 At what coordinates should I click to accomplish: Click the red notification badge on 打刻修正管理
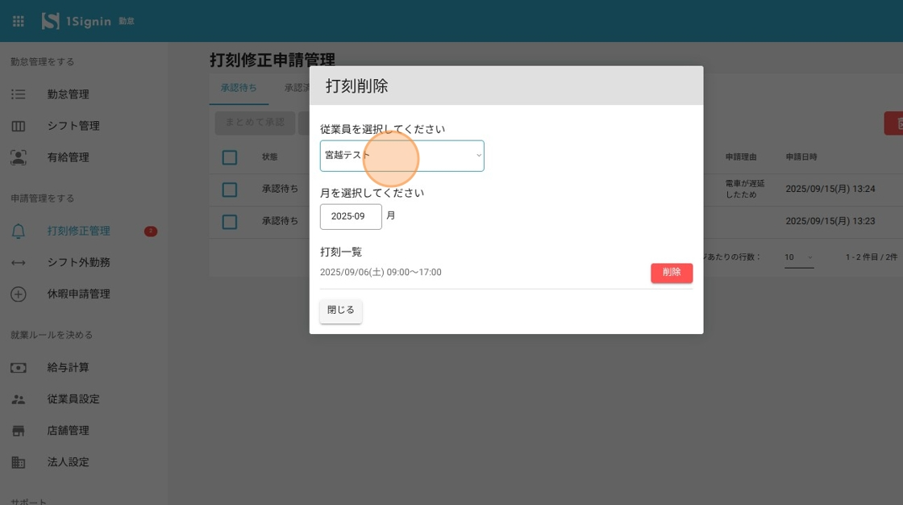click(151, 232)
